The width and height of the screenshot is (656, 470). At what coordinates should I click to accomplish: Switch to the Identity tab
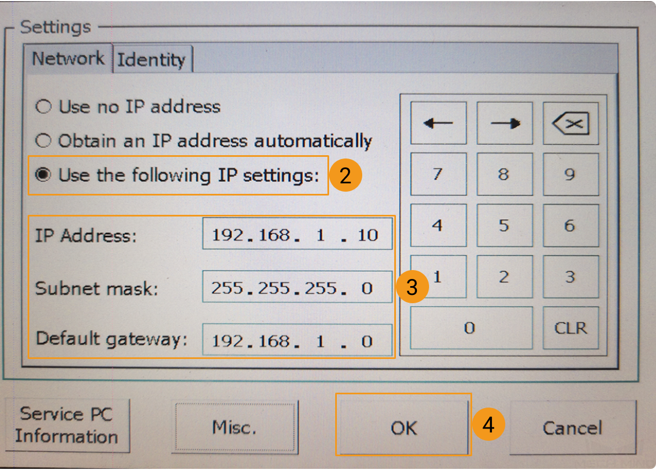click(152, 60)
